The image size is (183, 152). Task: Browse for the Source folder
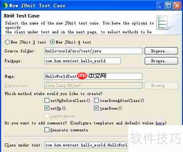coord(161,51)
